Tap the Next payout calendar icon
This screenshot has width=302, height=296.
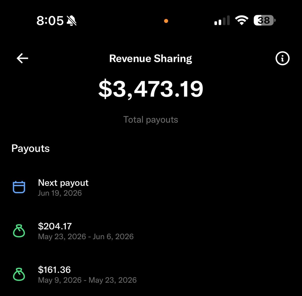[19, 187]
